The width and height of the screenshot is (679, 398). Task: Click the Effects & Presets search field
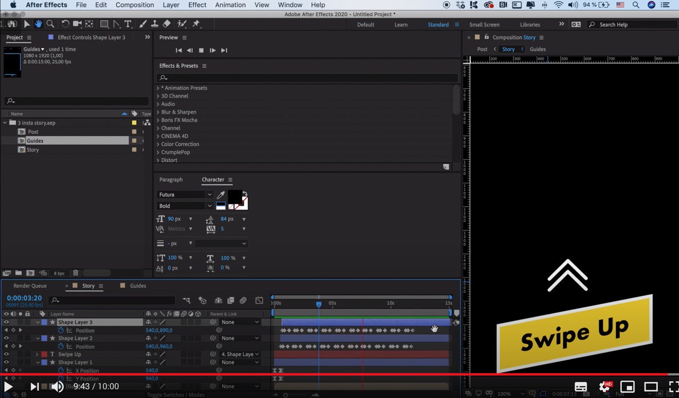pyautogui.click(x=308, y=78)
